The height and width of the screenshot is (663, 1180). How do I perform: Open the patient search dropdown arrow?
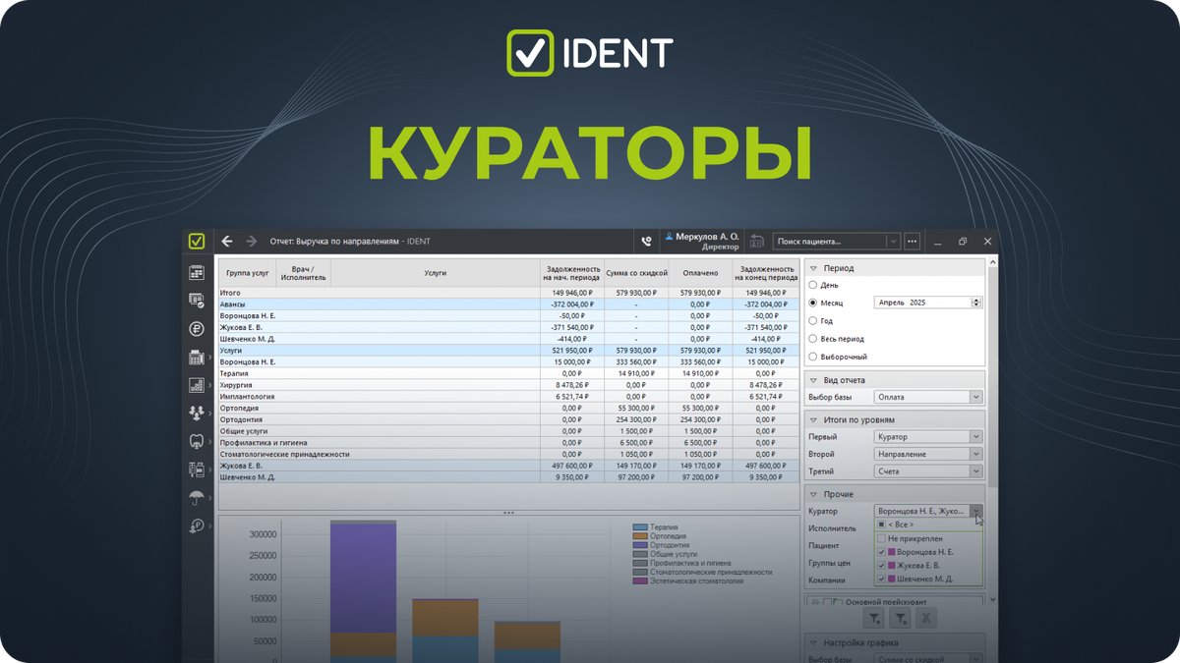click(x=893, y=242)
